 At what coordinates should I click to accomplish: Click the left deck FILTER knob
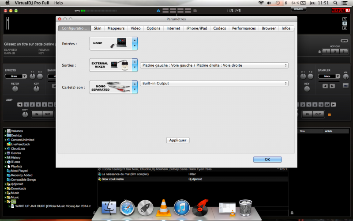[x=15, y=89]
